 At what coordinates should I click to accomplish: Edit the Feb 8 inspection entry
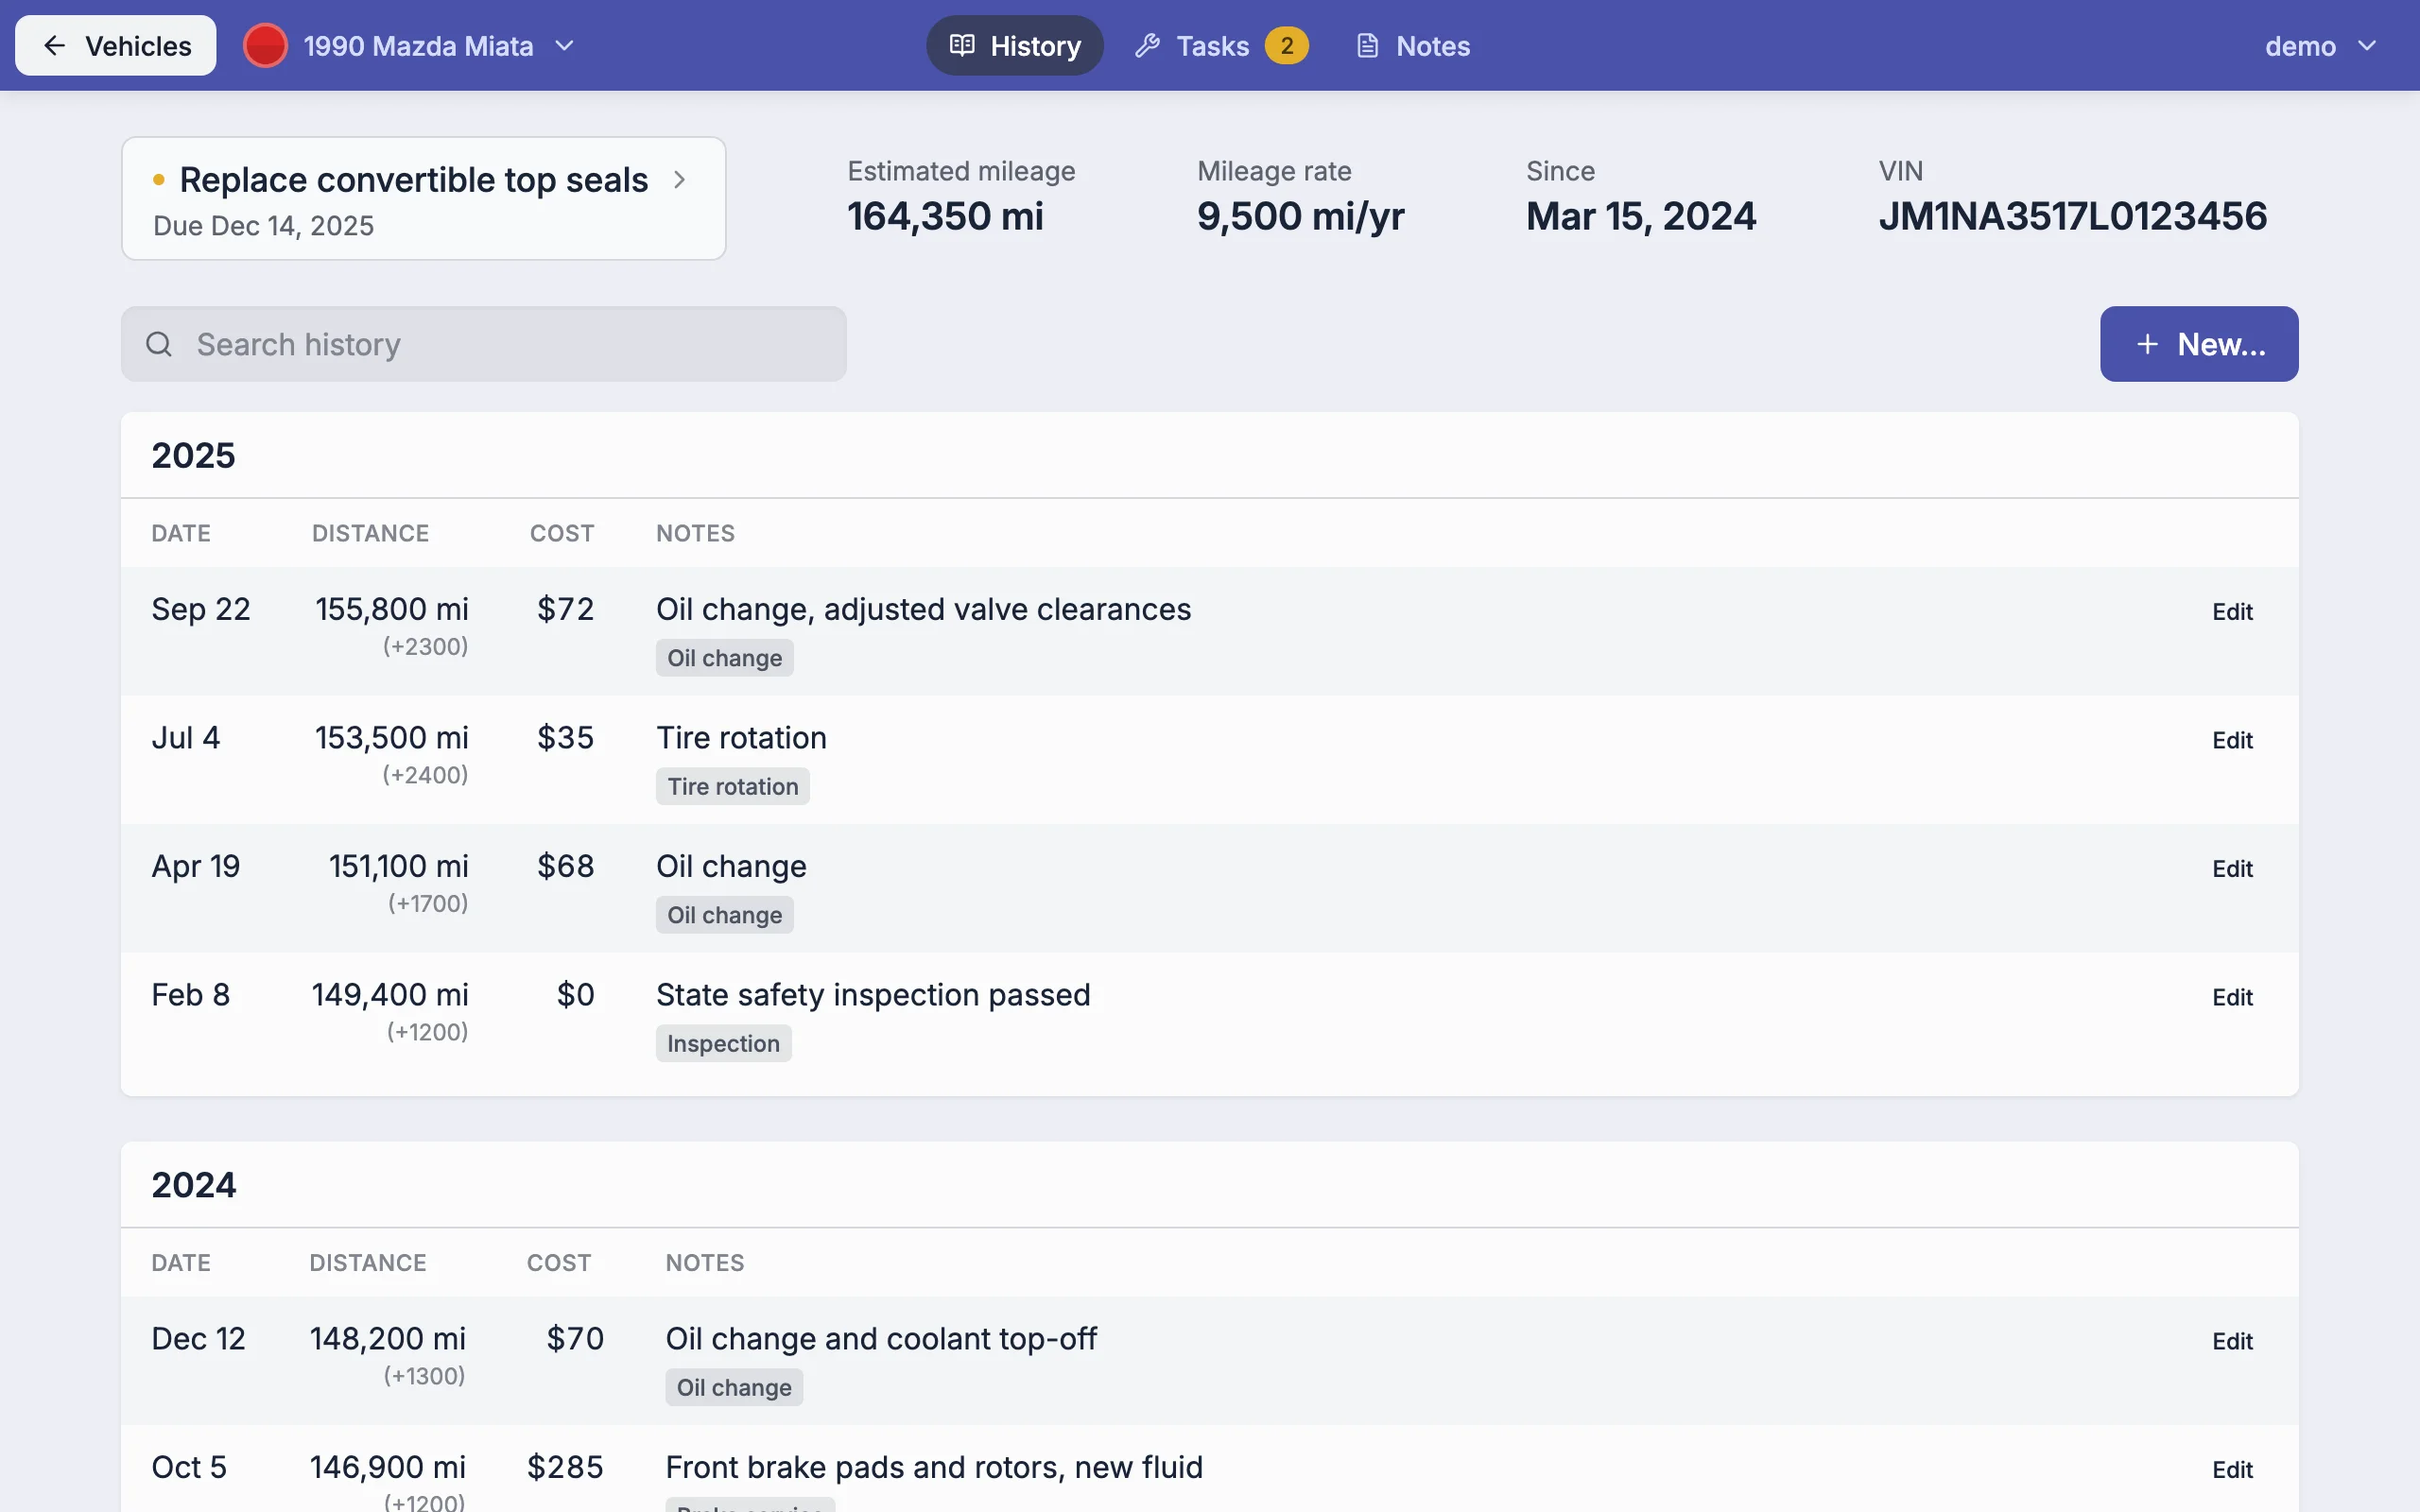[2232, 998]
